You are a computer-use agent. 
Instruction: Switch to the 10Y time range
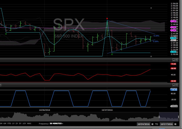[24, 124]
